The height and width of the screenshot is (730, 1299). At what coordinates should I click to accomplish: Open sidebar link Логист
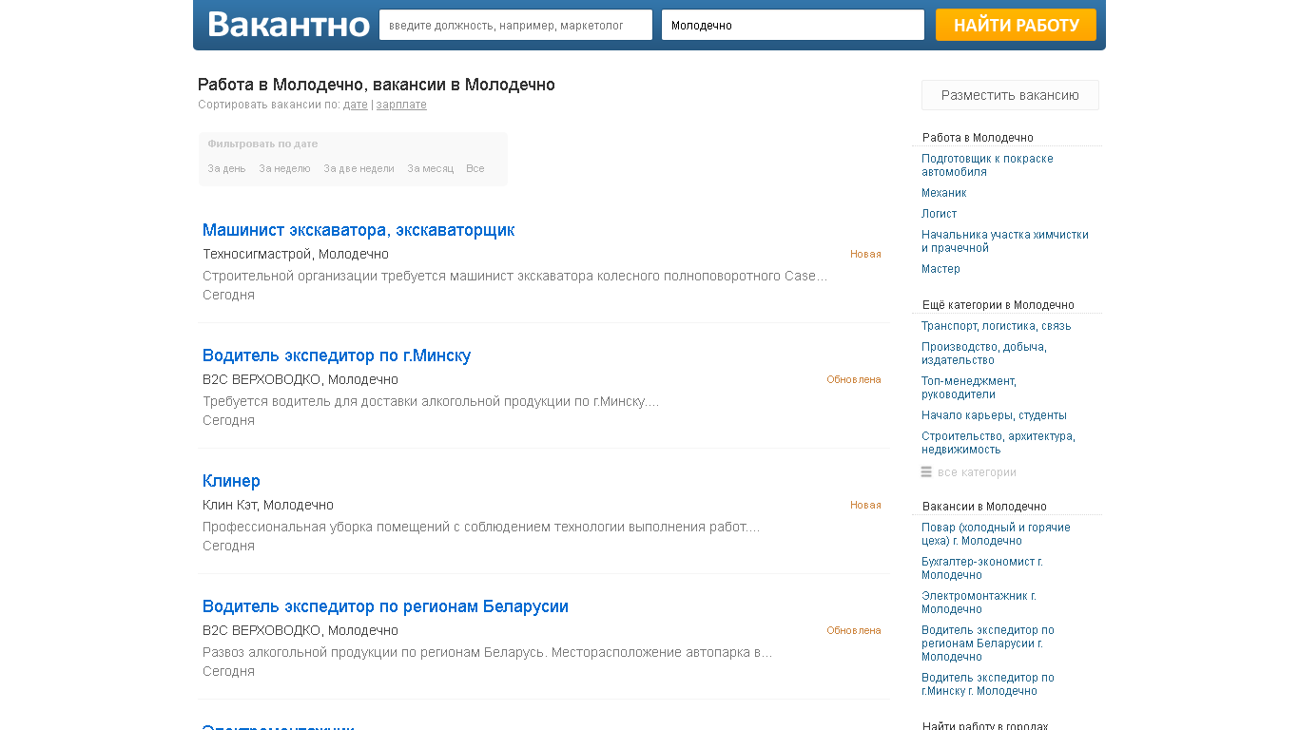[939, 214]
